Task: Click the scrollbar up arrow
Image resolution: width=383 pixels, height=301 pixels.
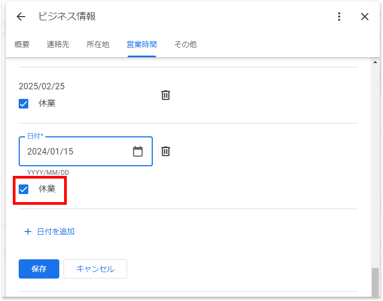Action: 375,63
